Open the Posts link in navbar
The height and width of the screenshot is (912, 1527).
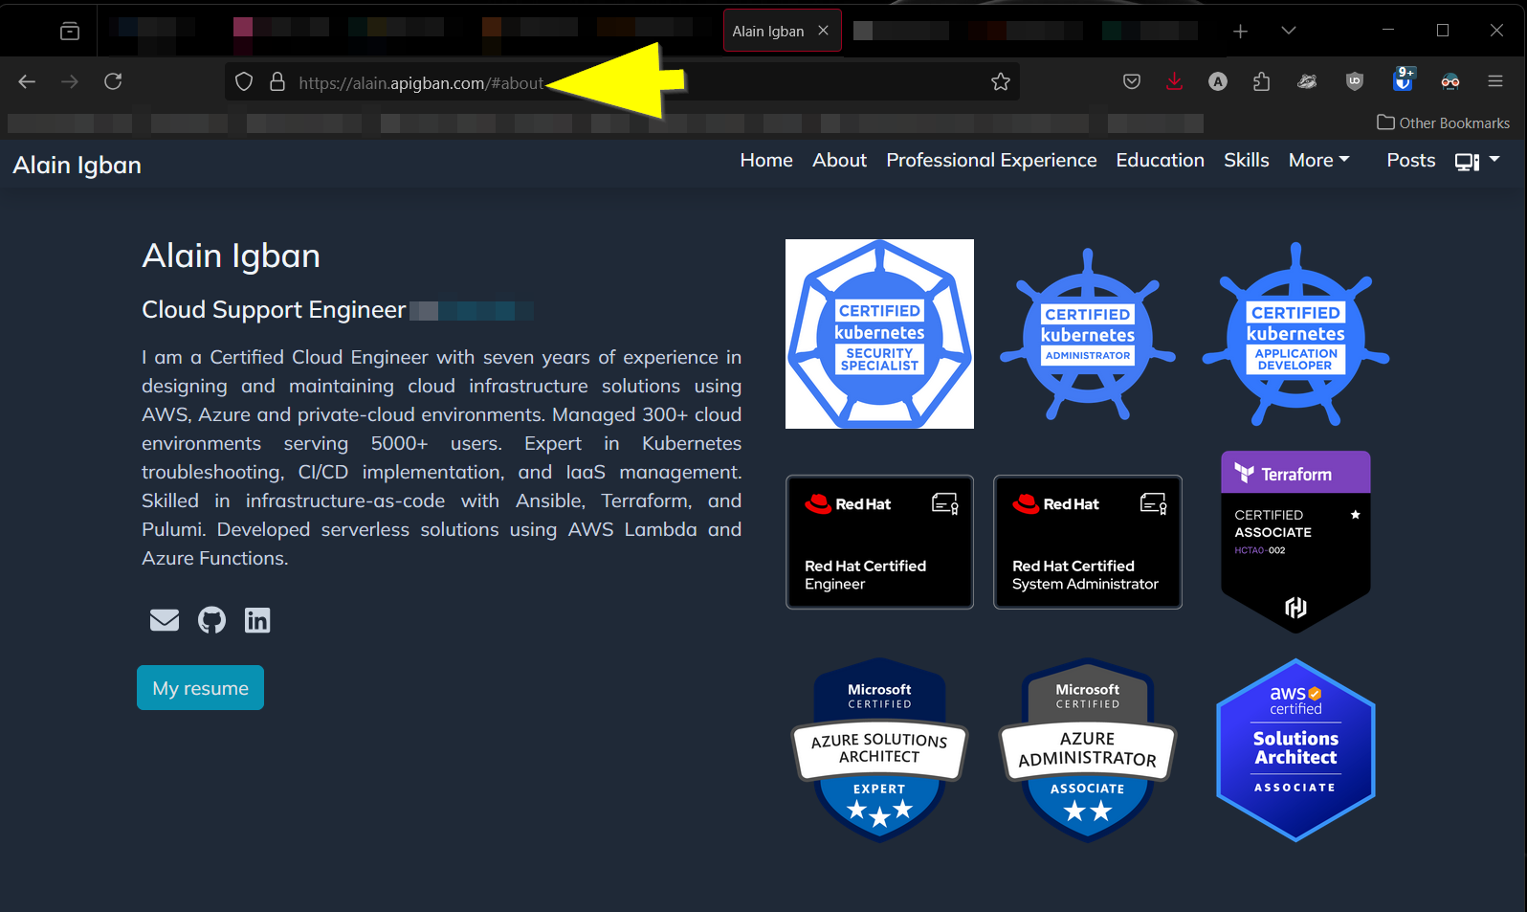pos(1410,161)
